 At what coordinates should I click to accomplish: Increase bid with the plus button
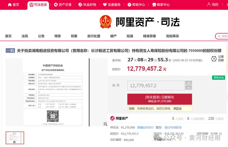189,83
